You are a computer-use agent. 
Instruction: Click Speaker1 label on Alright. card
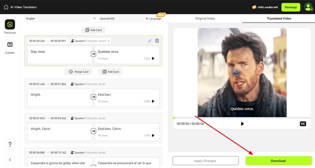tap(88, 84)
